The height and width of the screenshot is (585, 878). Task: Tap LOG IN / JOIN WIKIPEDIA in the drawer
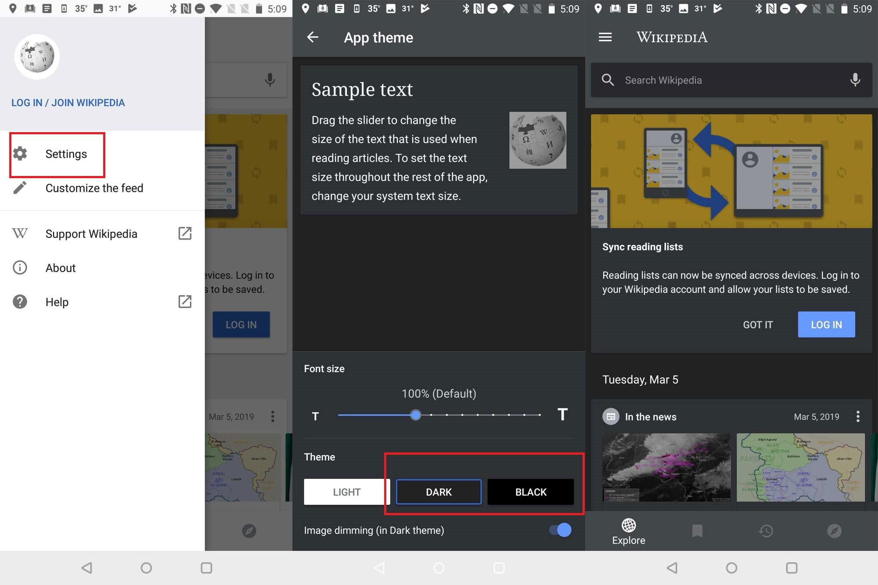click(x=68, y=103)
